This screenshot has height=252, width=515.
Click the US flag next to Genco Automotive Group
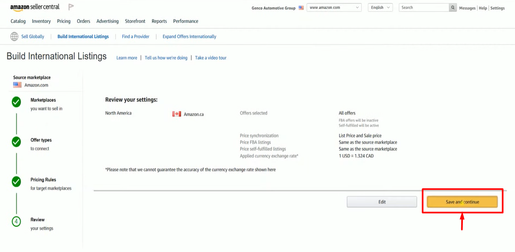pyautogui.click(x=301, y=8)
